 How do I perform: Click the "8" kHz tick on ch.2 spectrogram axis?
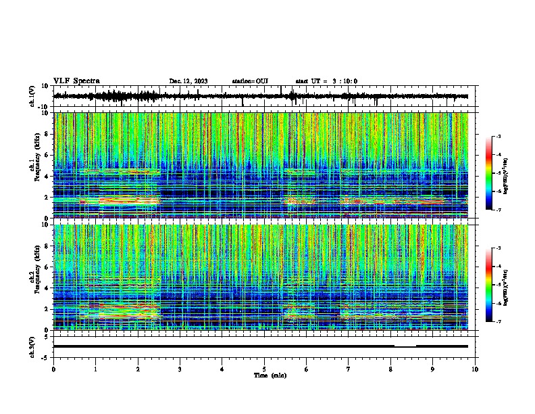[x=47, y=246]
